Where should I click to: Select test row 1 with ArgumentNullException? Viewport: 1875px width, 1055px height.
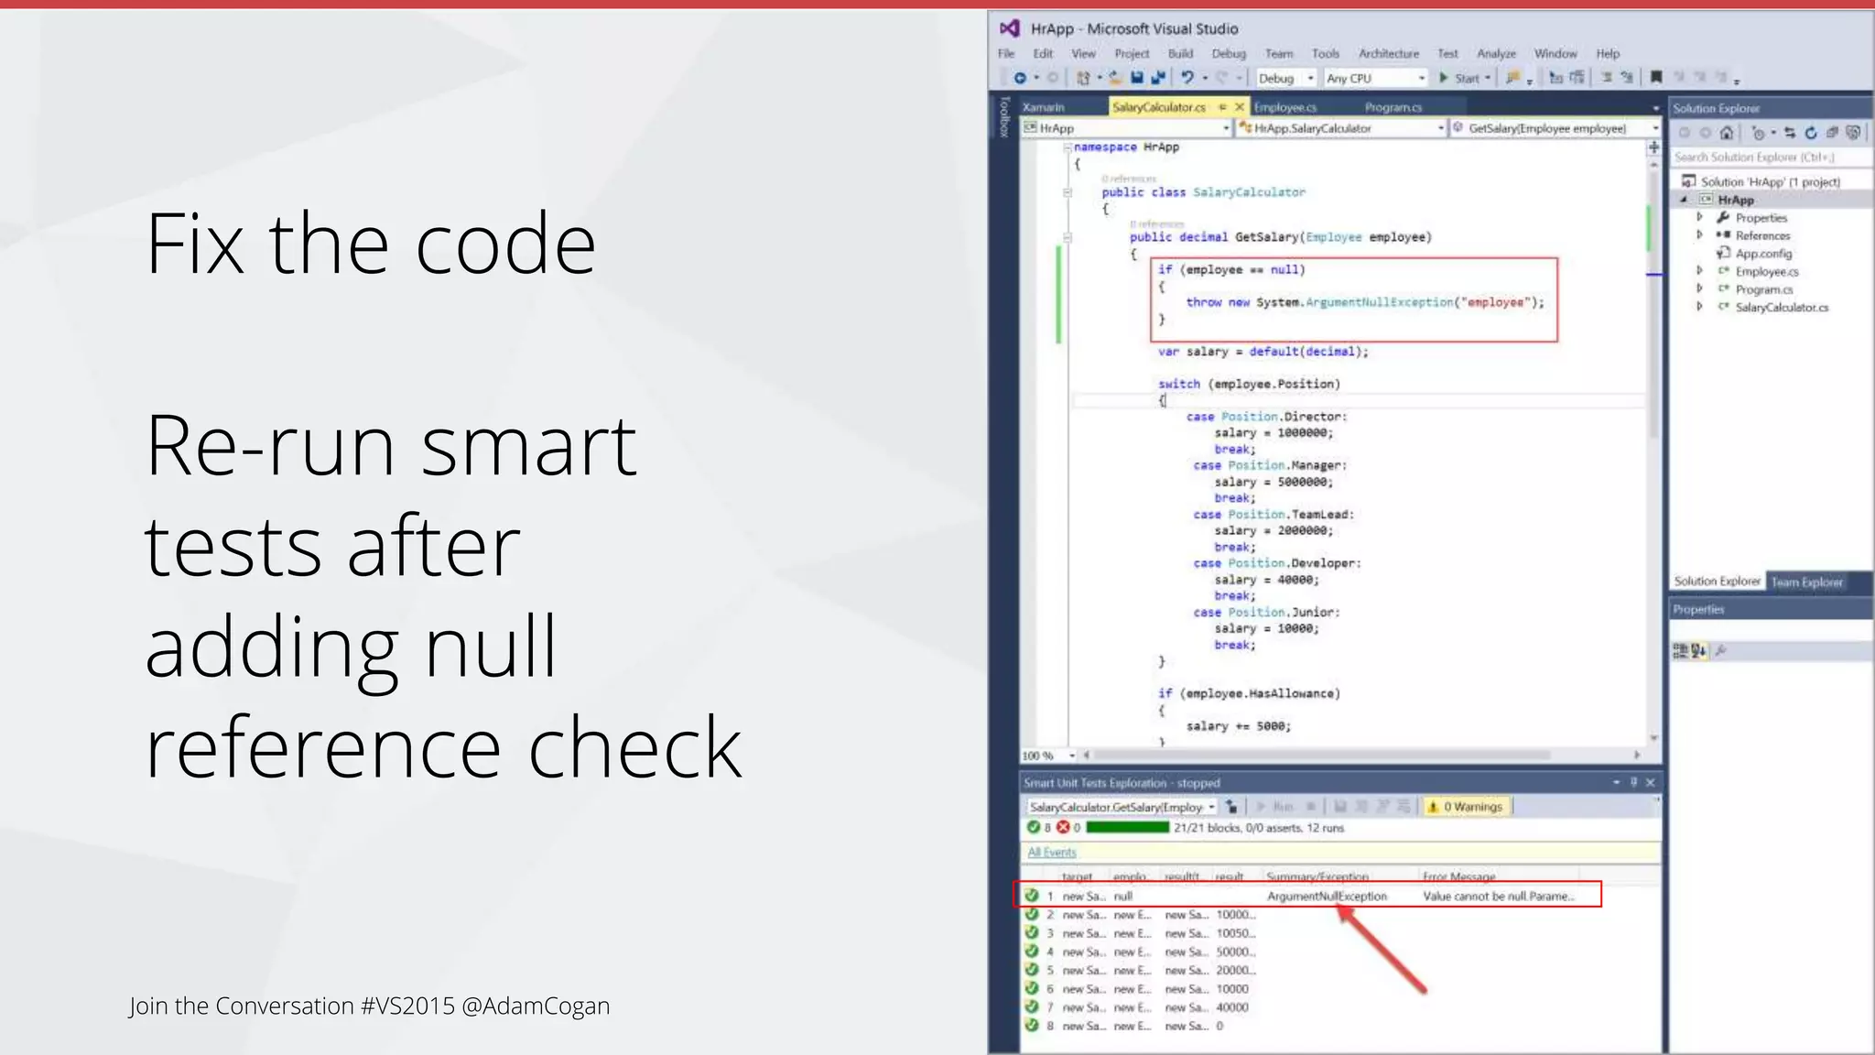point(1307,896)
